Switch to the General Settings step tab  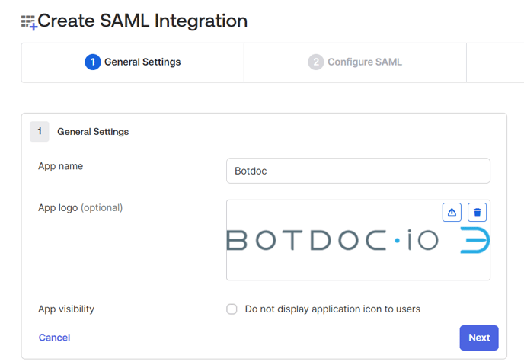pos(133,62)
